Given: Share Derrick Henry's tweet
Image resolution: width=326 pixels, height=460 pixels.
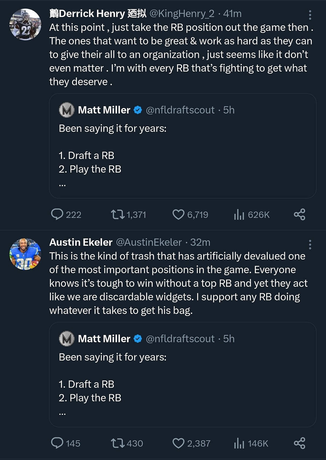Looking at the screenshot, I should coord(299,215).
